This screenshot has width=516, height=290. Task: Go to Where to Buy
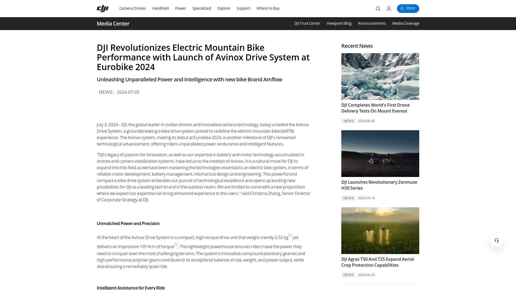(x=268, y=8)
